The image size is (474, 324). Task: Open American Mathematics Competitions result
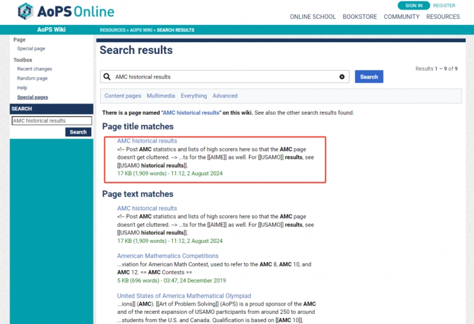(x=168, y=256)
